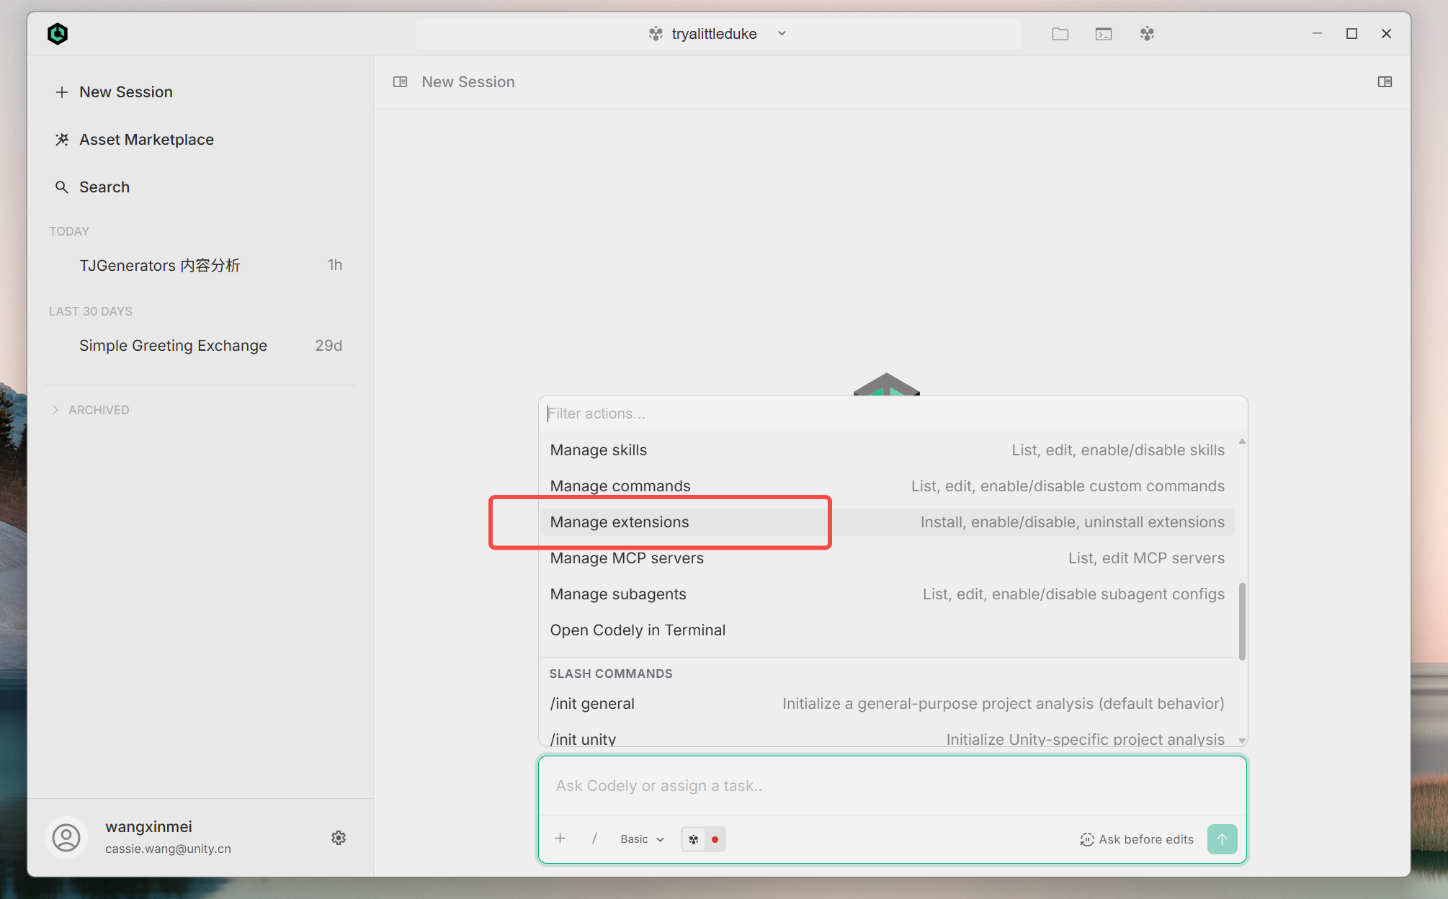The image size is (1448, 899).
Task: Minimize the Codely window
Action: click(x=1317, y=34)
